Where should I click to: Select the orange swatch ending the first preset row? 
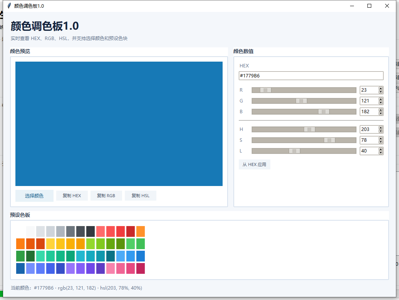pyautogui.click(x=141, y=231)
